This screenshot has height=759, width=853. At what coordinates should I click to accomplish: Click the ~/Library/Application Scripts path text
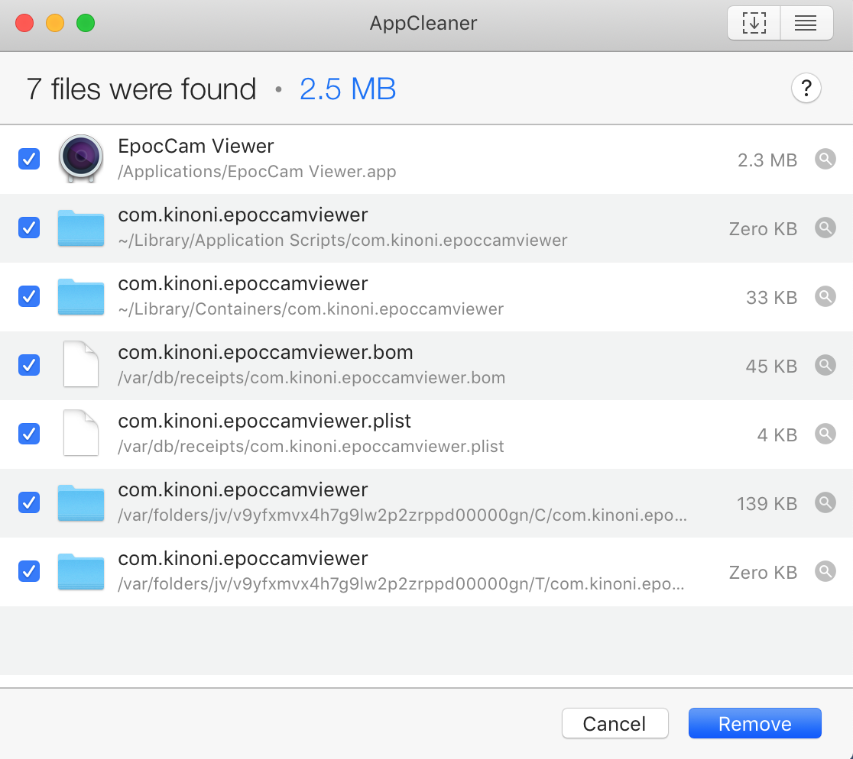pyautogui.click(x=342, y=240)
